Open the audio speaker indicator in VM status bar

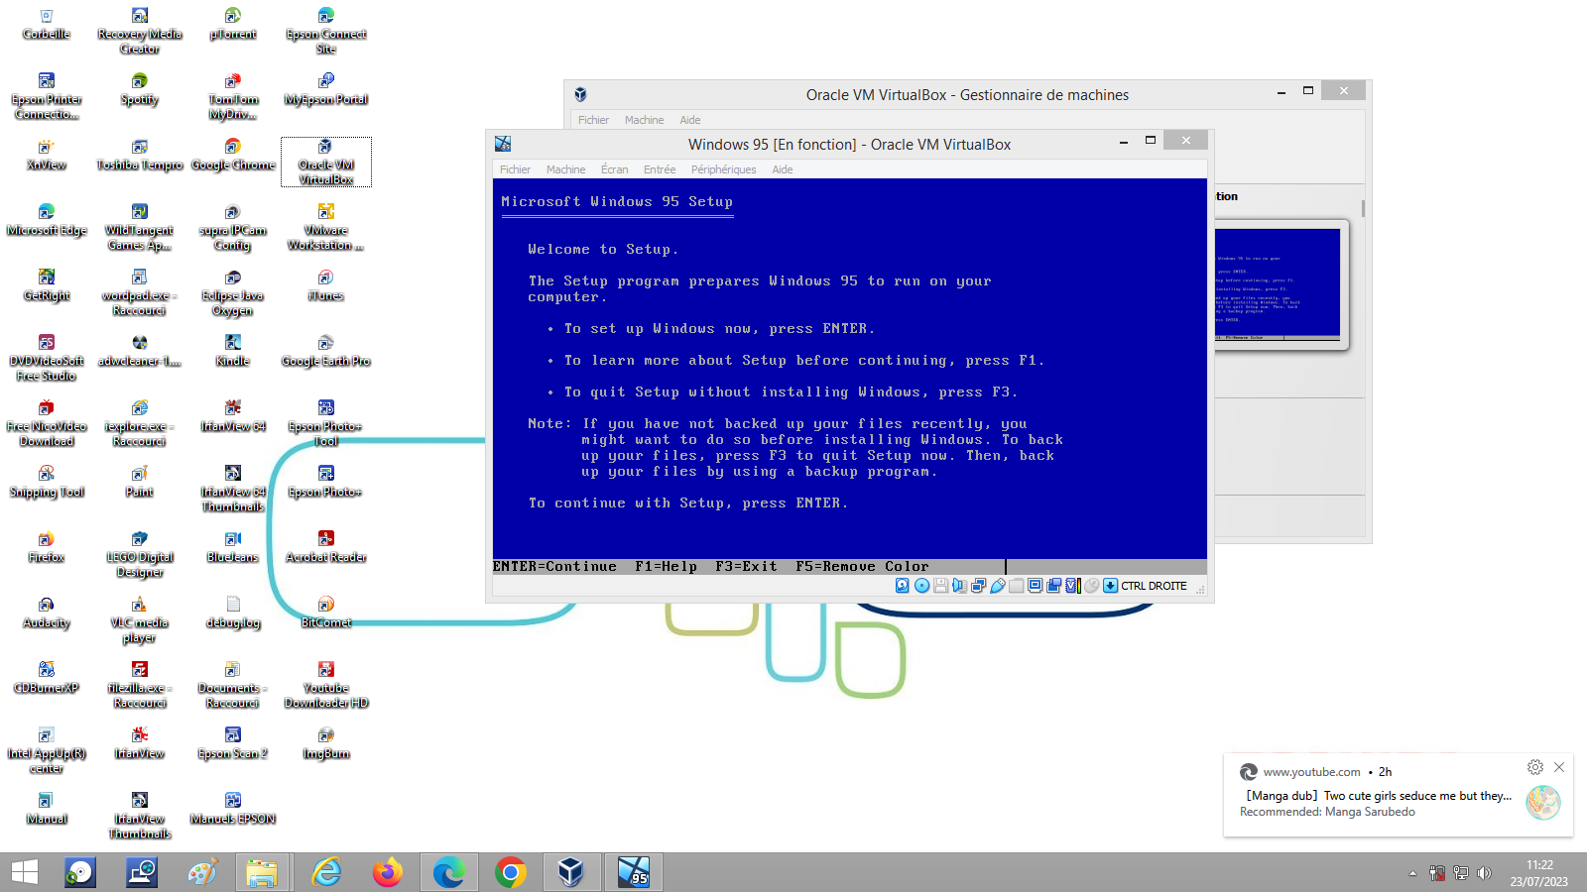959,586
